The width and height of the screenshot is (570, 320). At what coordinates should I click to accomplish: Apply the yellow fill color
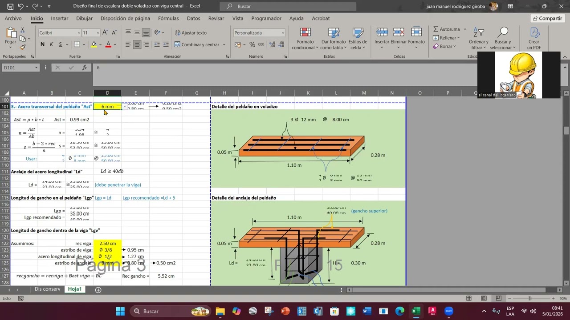click(94, 44)
